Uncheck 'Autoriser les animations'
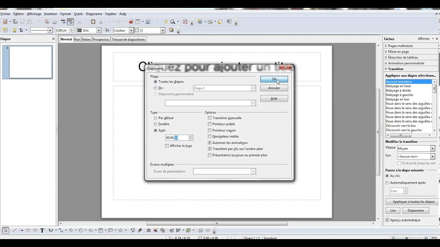 210,143
